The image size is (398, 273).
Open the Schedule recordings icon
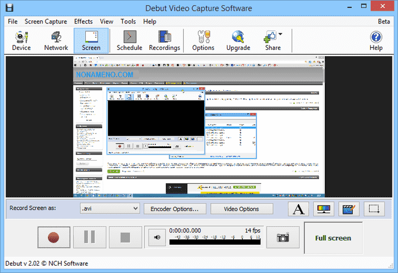click(129, 40)
